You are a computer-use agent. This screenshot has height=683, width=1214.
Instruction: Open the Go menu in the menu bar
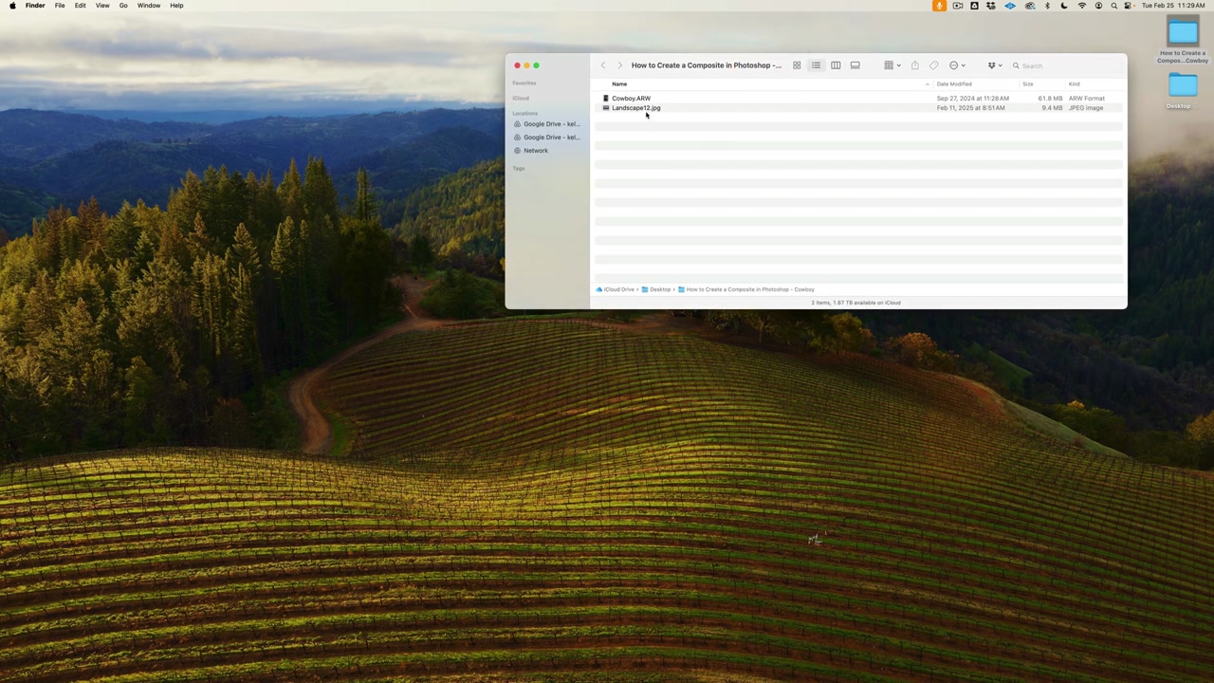point(123,6)
